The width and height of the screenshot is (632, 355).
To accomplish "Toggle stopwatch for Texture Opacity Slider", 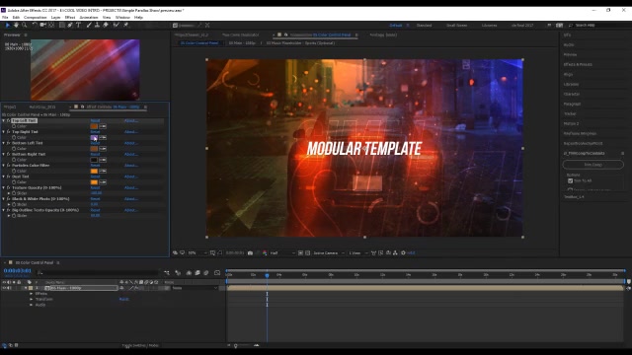I will 14,193.
